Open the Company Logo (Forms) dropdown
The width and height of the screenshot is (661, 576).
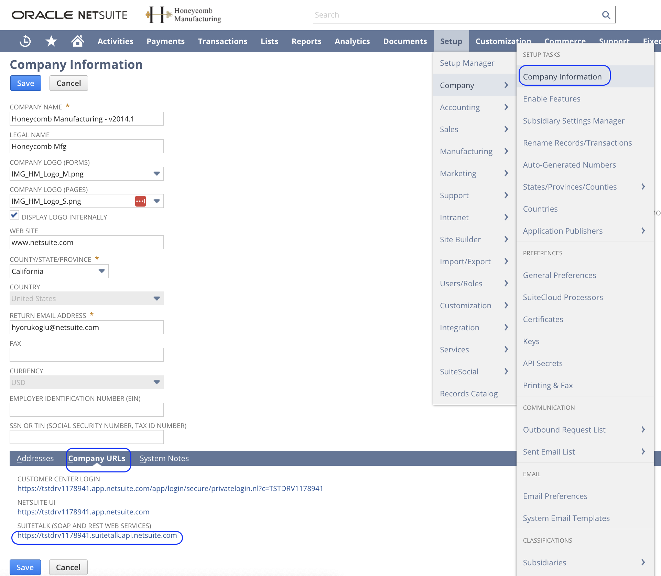(157, 174)
